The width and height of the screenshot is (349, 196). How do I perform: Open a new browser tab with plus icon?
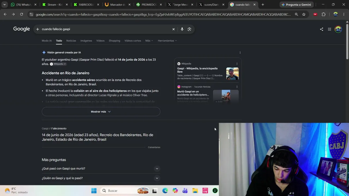[263, 5]
